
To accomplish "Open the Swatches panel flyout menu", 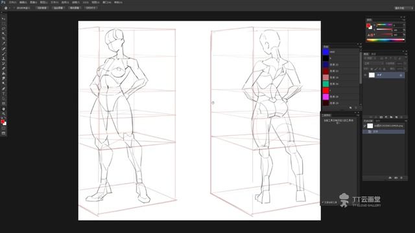I will [361, 47].
